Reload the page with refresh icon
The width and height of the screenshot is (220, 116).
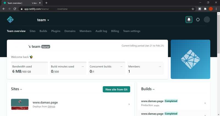[15, 9]
